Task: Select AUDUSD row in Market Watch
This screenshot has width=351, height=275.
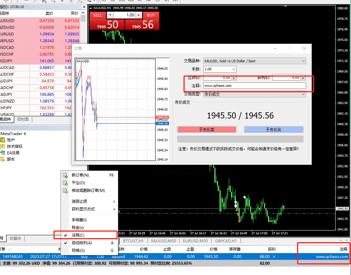Action: tap(40, 21)
